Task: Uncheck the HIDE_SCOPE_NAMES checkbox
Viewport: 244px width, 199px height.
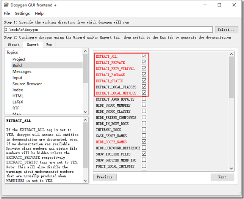Action: pos(144,141)
